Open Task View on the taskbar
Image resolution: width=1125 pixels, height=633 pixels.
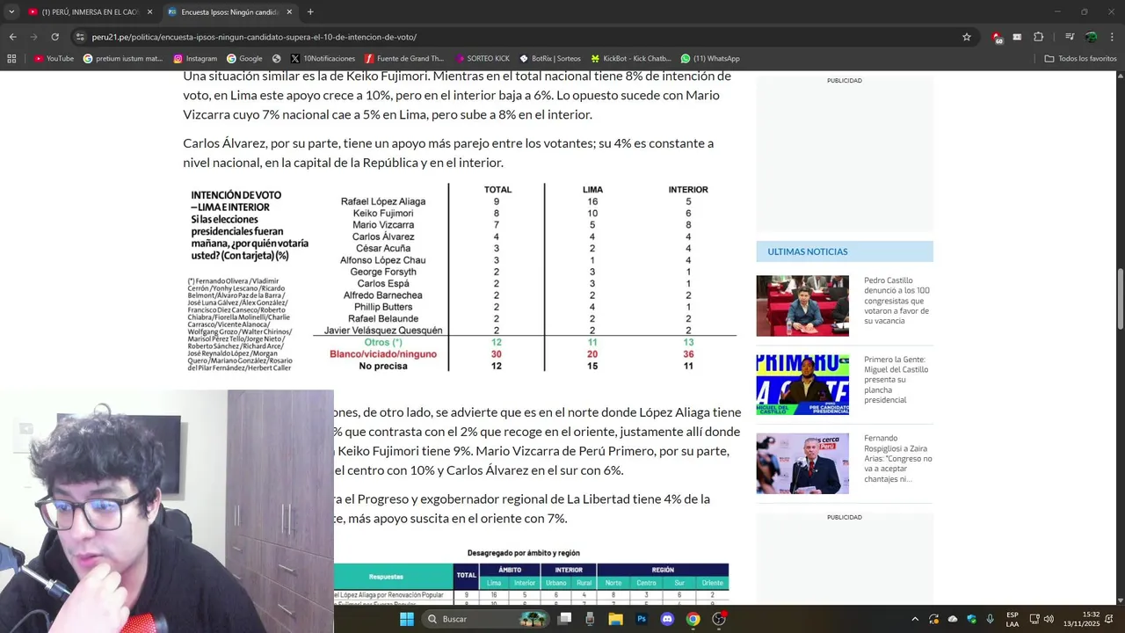point(565,619)
